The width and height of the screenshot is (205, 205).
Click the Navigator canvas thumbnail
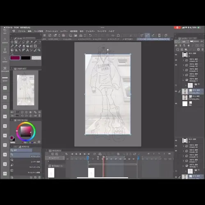tap(25, 90)
